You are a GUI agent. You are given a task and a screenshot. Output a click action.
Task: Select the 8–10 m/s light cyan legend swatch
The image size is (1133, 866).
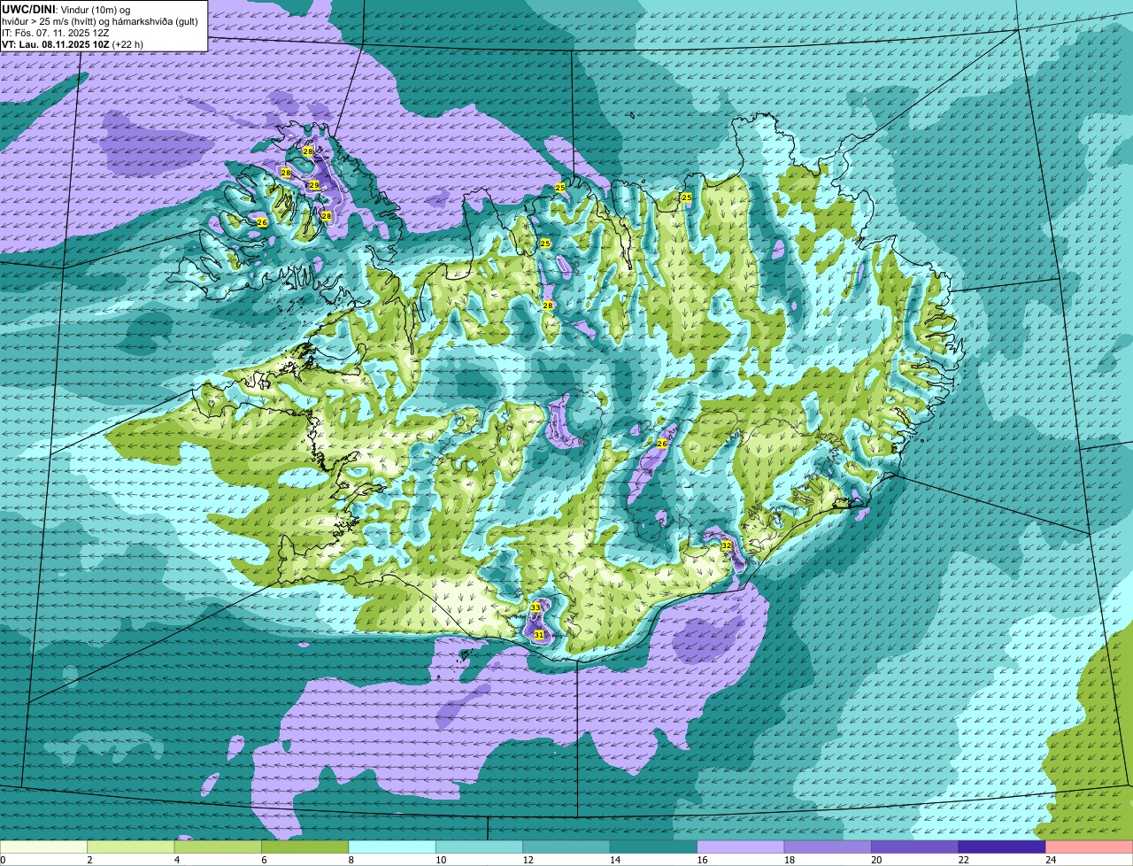point(392,847)
